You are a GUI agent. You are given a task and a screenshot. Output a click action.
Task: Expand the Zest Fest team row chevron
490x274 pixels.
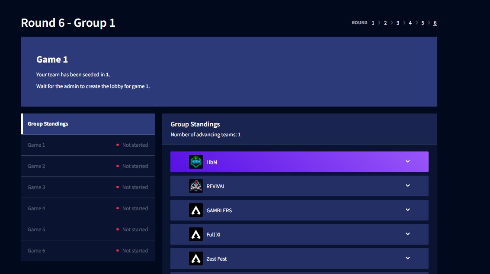coord(407,258)
